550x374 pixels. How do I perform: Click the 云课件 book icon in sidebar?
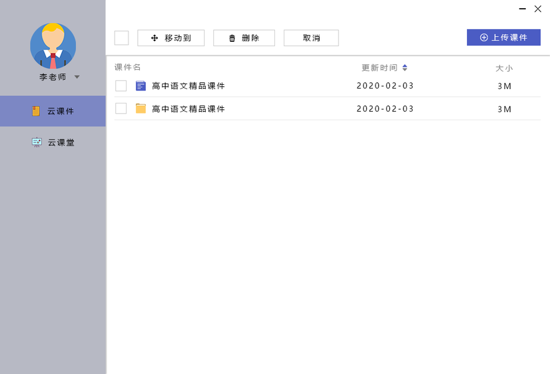coord(36,111)
